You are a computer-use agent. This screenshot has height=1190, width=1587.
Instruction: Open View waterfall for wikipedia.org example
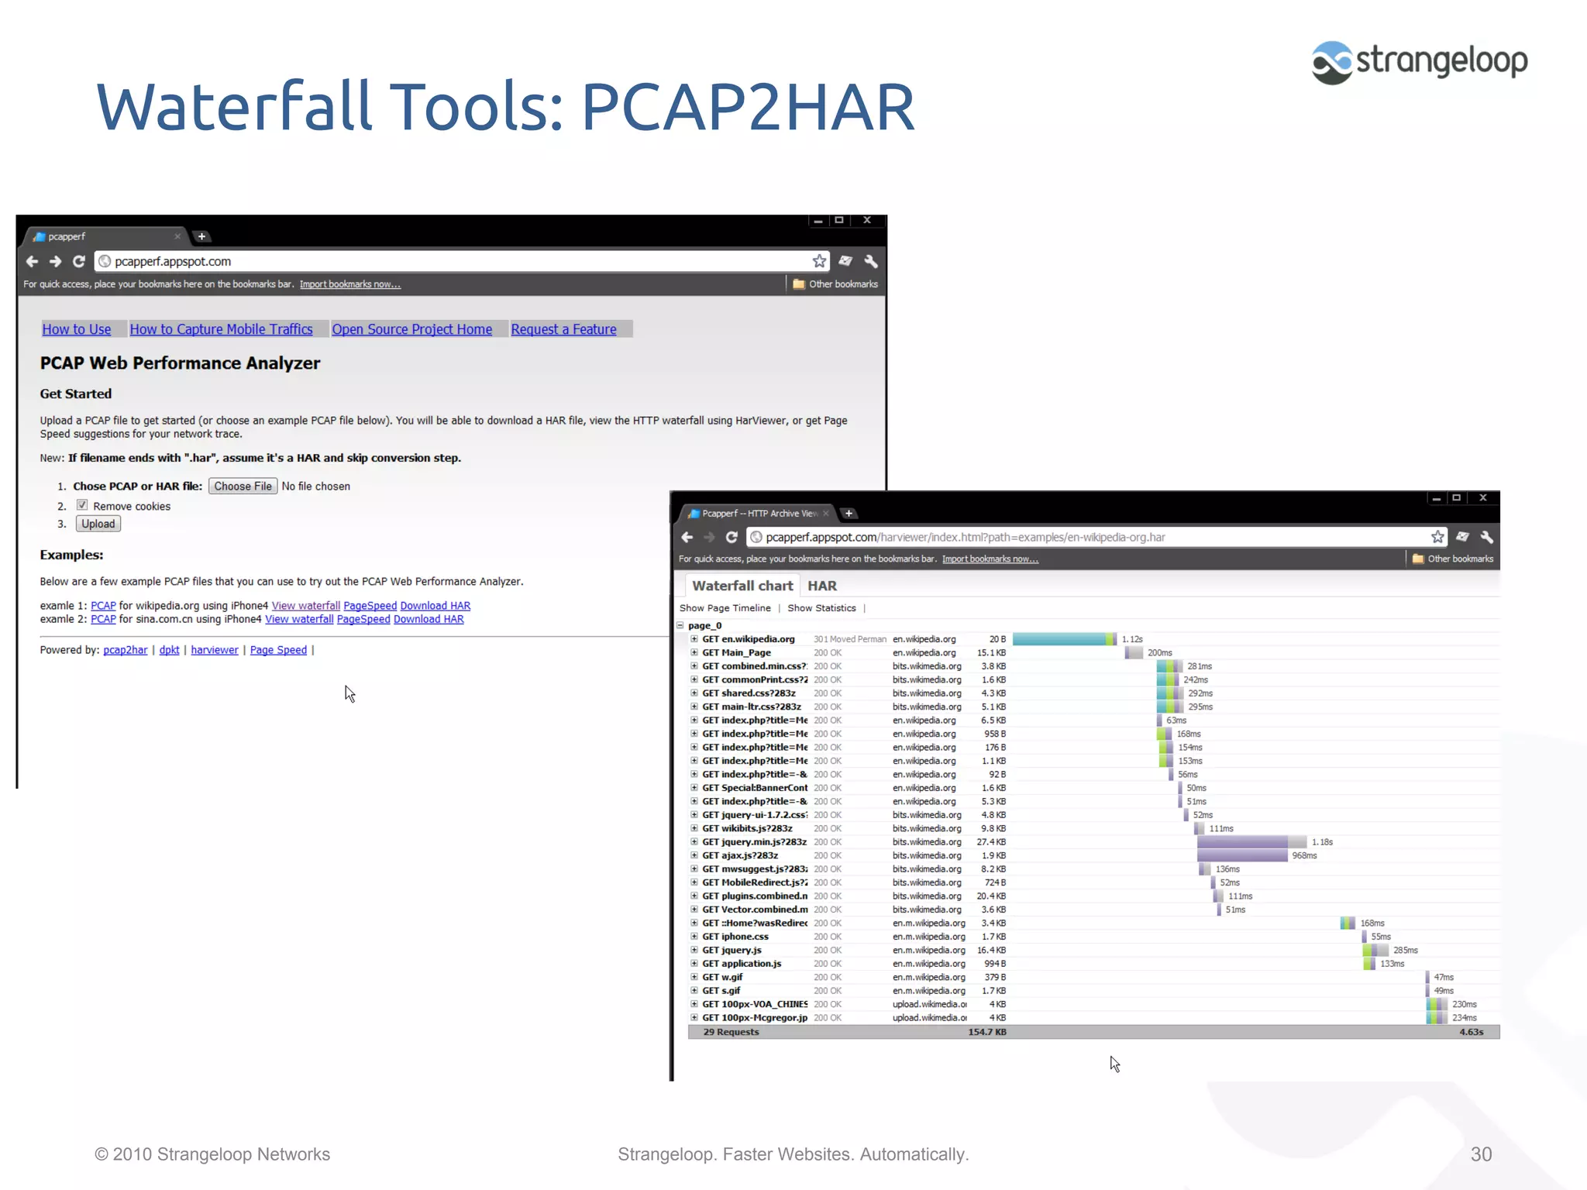(305, 606)
